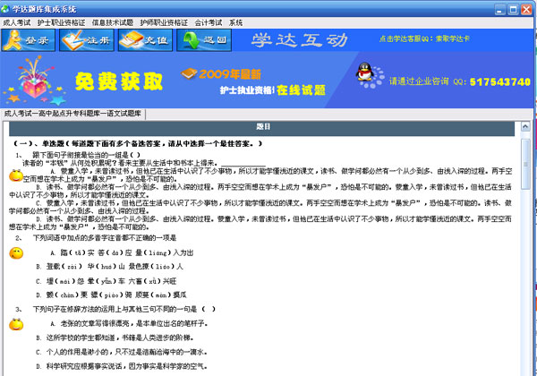The image size is (537, 376).
Task: Click the smiley face next to question 2
Action: click(x=16, y=253)
